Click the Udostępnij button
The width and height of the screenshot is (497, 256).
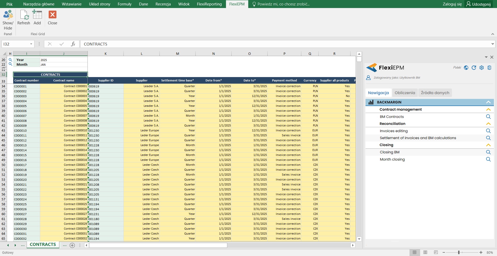click(x=479, y=4)
